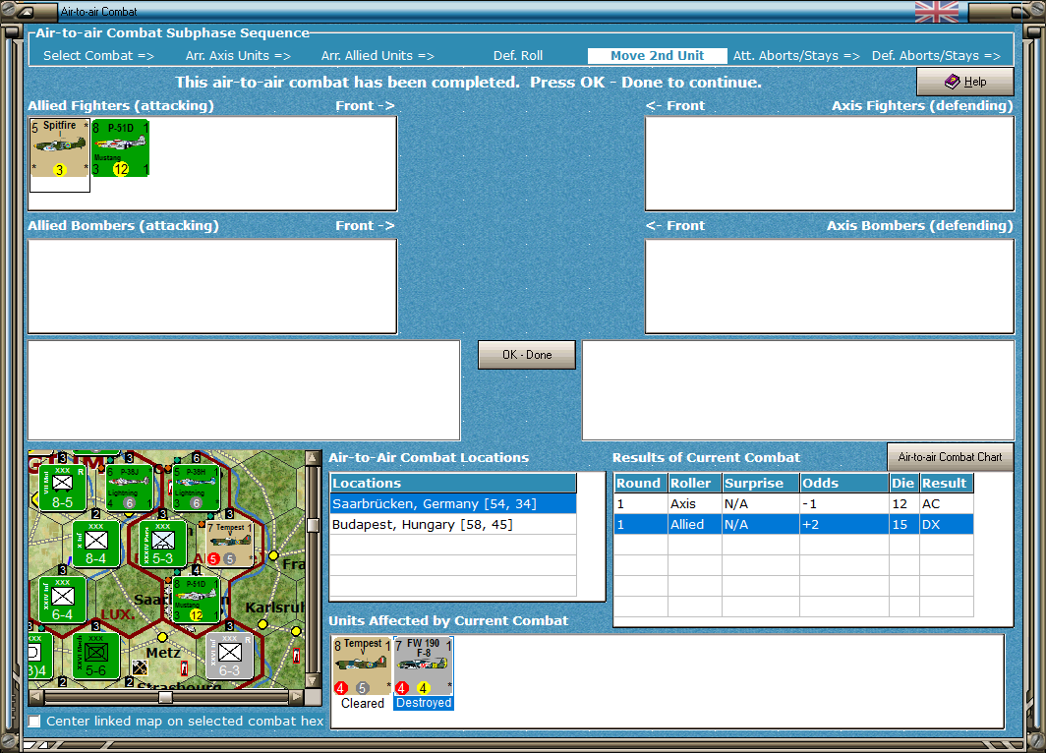Click the 8-5 corps counter on map
The width and height of the screenshot is (1046, 753).
click(61, 487)
